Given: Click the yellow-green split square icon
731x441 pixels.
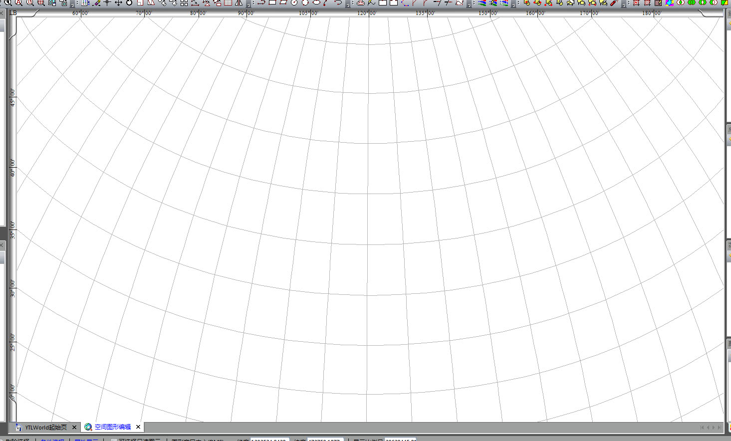Looking at the screenshot, I should (725, 2).
